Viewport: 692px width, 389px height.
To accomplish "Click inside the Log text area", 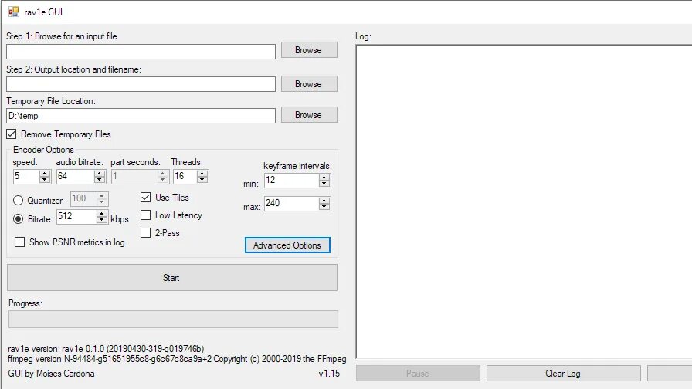I will [524, 201].
